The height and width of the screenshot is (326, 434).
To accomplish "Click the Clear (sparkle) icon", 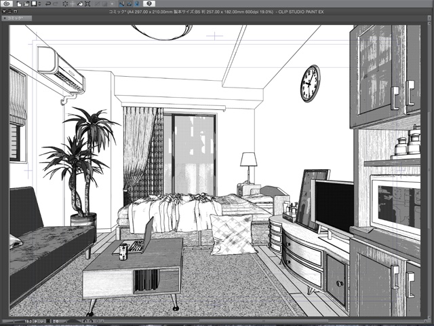I will click(x=65, y=4).
